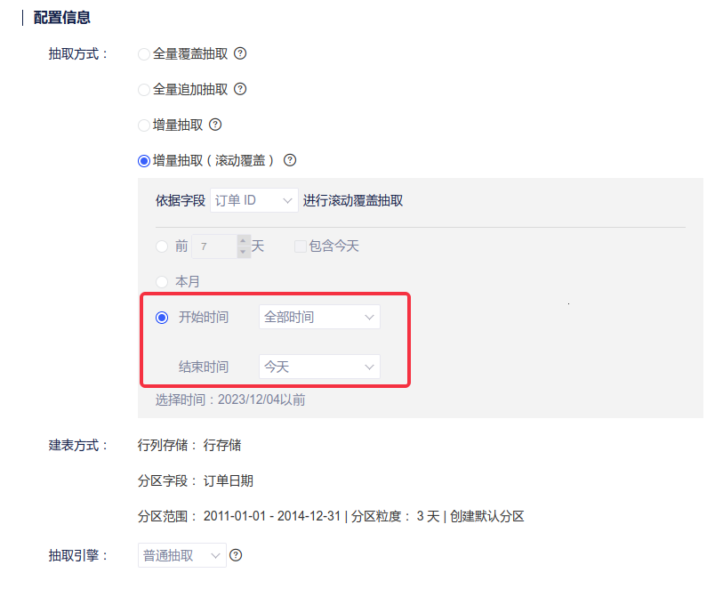Click help icon next to 增量抽取（滚动覆盖）
The width and height of the screenshot is (723, 589).
pos(289,161)
